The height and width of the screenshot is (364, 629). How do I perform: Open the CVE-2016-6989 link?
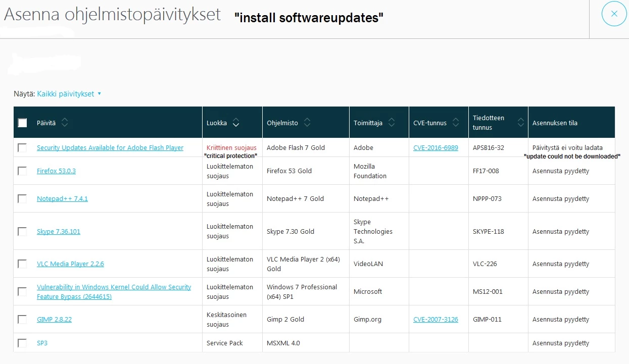pyautogui.click(x=436, y=148)
